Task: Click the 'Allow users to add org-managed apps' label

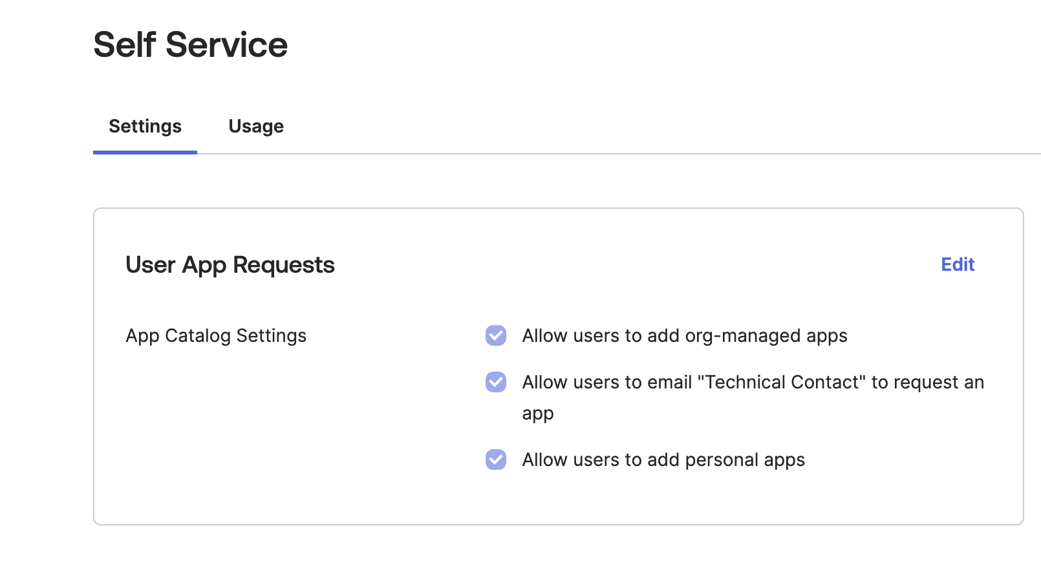Action: (684, 335)
